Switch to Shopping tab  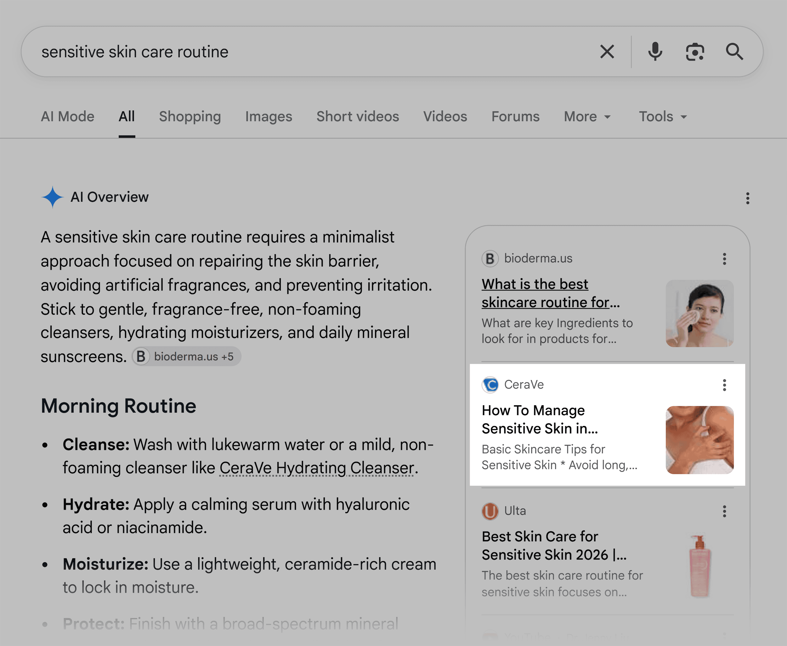190,116
